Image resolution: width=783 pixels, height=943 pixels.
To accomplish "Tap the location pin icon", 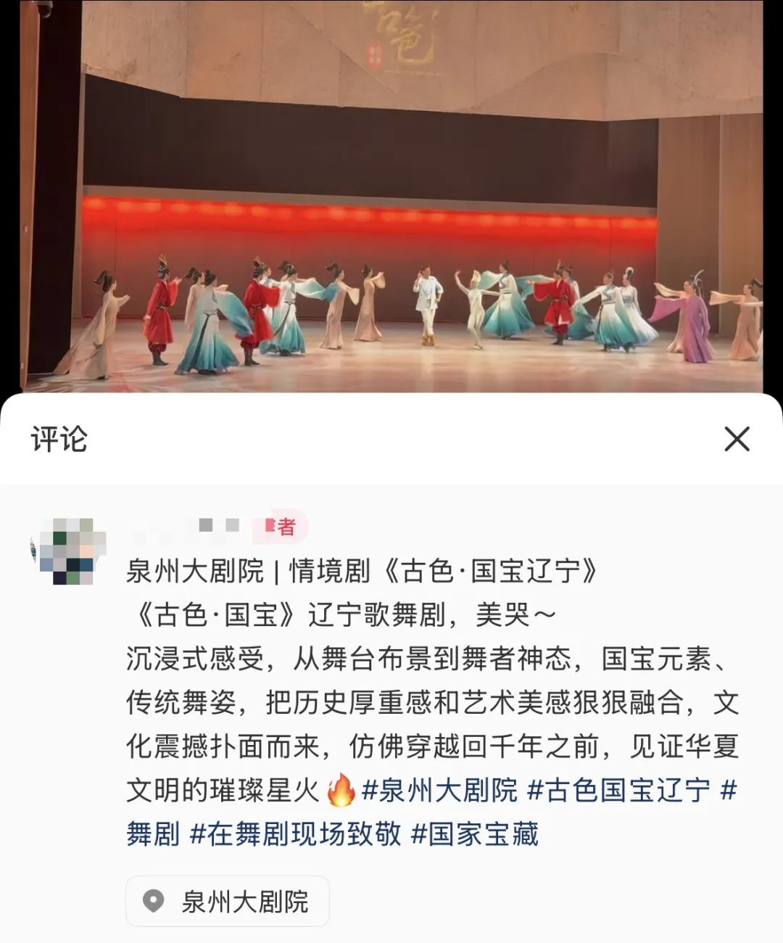I will point(153,902).
